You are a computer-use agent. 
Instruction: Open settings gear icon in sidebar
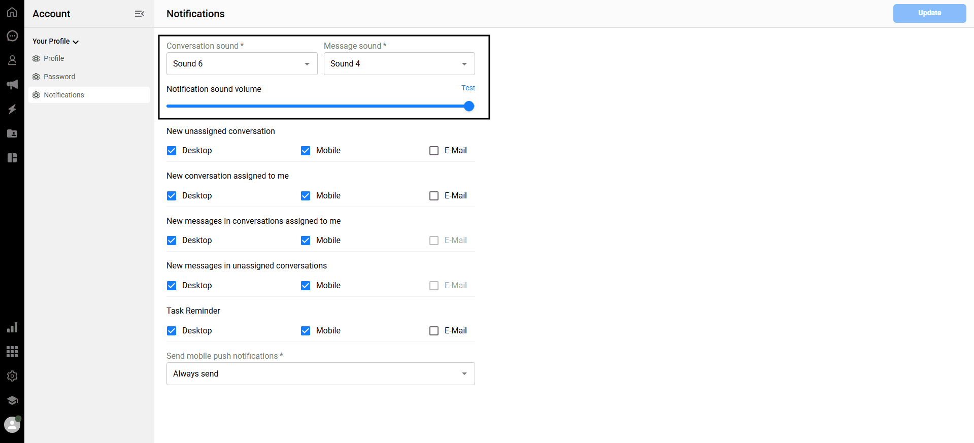(x=12, y=376)
